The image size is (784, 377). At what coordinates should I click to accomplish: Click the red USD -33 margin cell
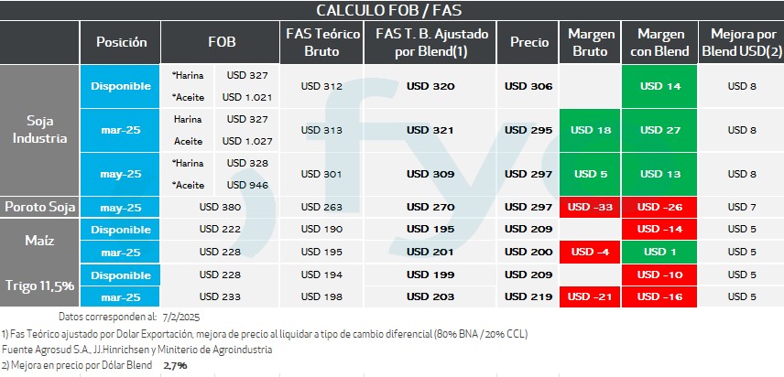591,207
